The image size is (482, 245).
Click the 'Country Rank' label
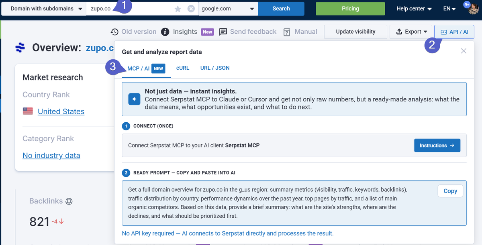tap(46, 95)
